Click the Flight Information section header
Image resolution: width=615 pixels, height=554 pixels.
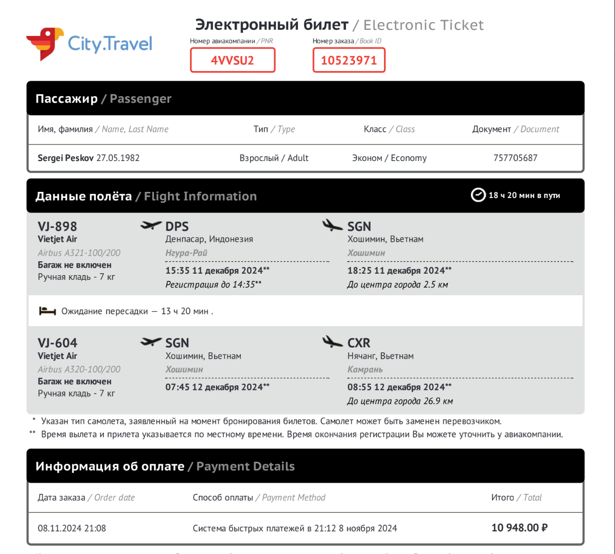coord(146,196)
